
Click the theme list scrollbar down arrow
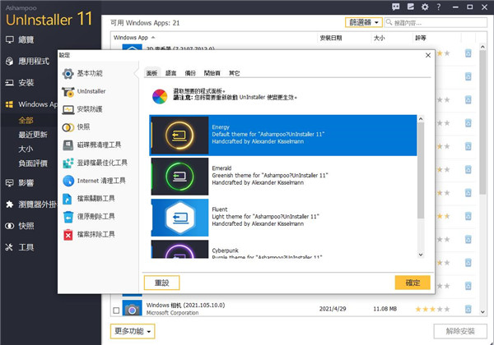point(421,255)
